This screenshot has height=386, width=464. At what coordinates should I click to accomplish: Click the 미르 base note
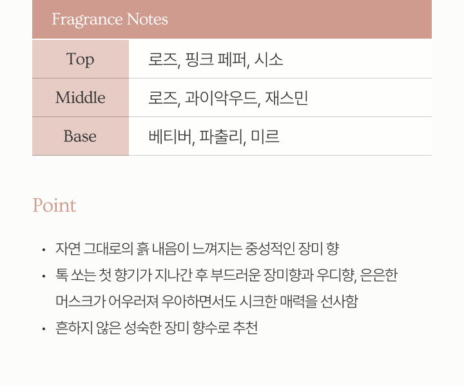(x=265, y=137)
